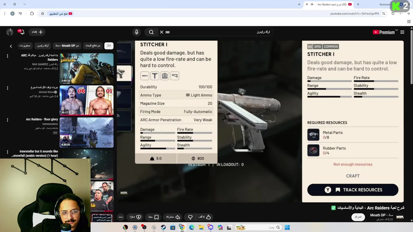Image resolution: width=413 pixels, height=232 pixels.
Task: Select the أرك رايدرز filter chip
Action: tap(43, 45)
